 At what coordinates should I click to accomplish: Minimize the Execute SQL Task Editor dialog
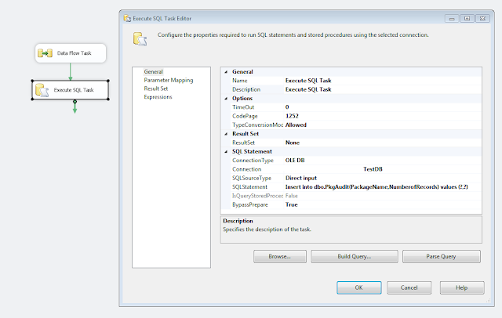click(452, 19)
